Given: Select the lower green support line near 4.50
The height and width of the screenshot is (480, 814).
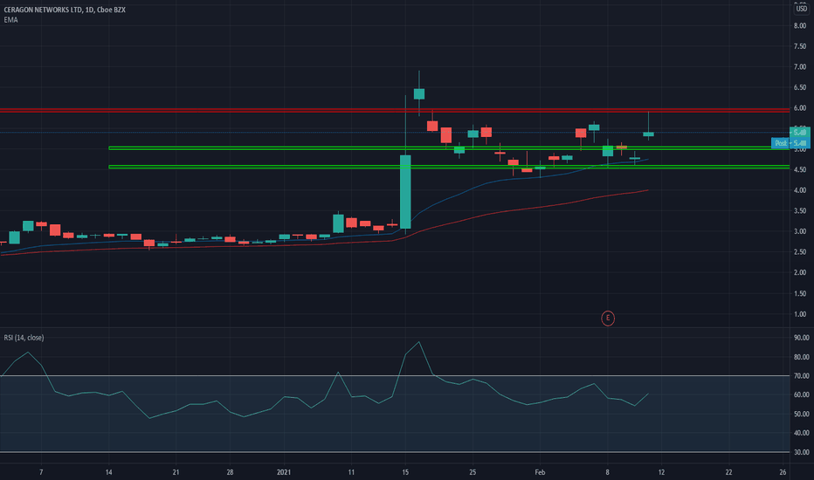Looking at the screenshot, I should tap(449, 167).
